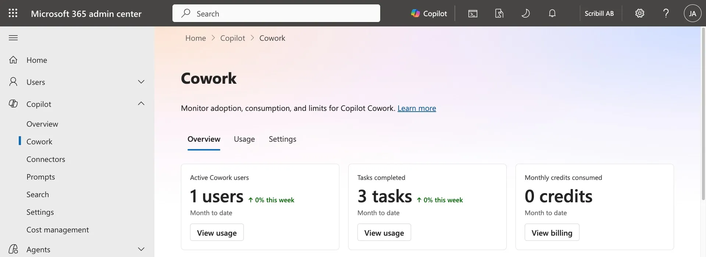The image size is (706, 257).
Task: Click the search magnifier icon
Action: tap(186, 13)
